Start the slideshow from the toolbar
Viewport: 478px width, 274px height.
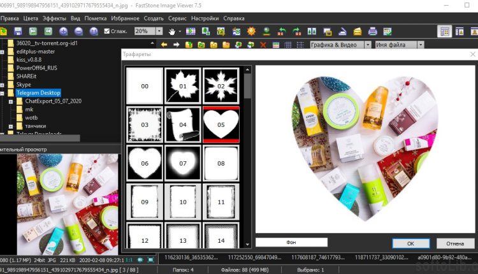(x=191, y=31)
